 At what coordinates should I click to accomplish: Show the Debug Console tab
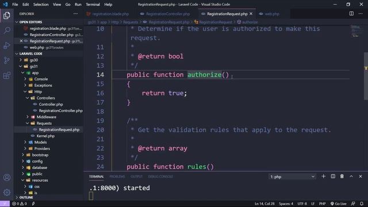(160, 177)
